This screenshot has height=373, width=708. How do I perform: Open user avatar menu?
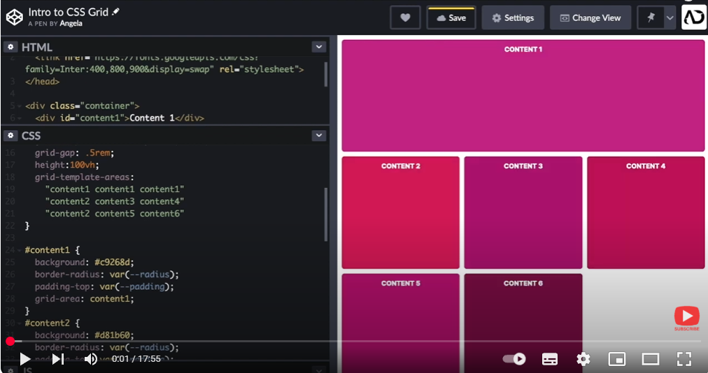[693, 17]
